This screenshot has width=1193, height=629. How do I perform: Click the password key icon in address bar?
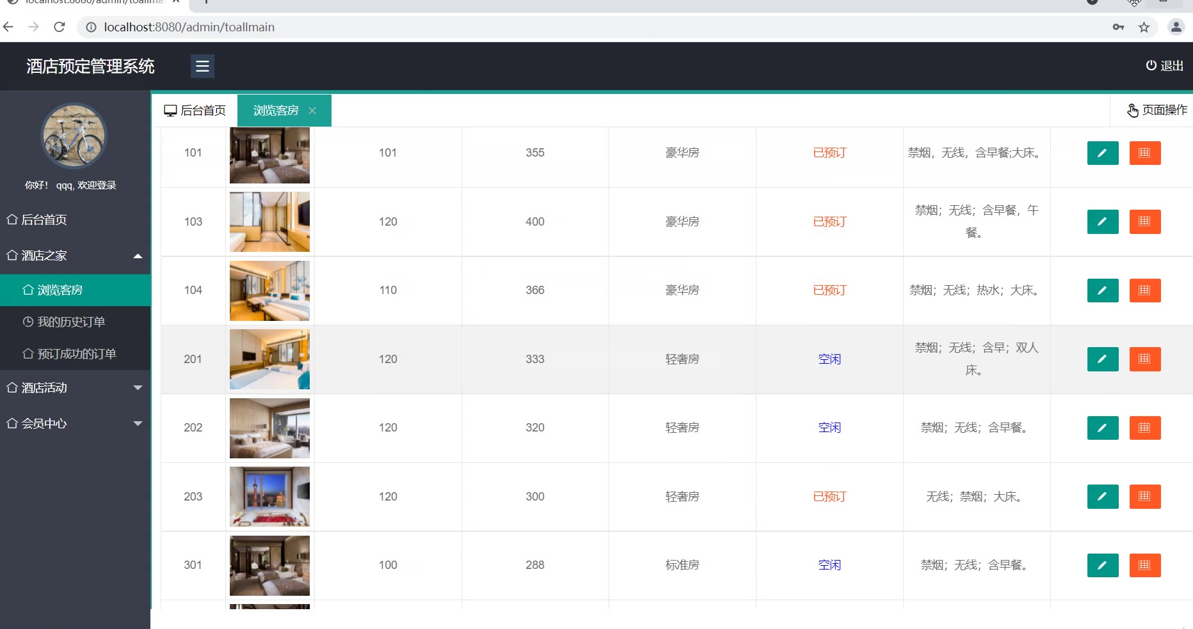[x=1118, y=27]
